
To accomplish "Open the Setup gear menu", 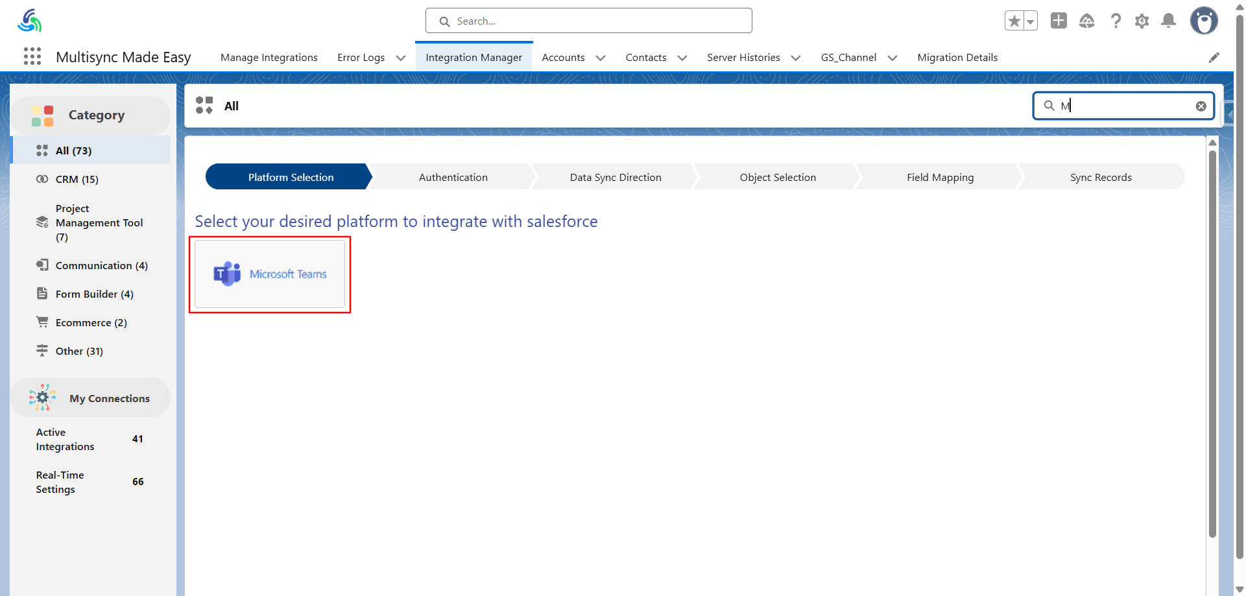I will [x=1142, y=21].
